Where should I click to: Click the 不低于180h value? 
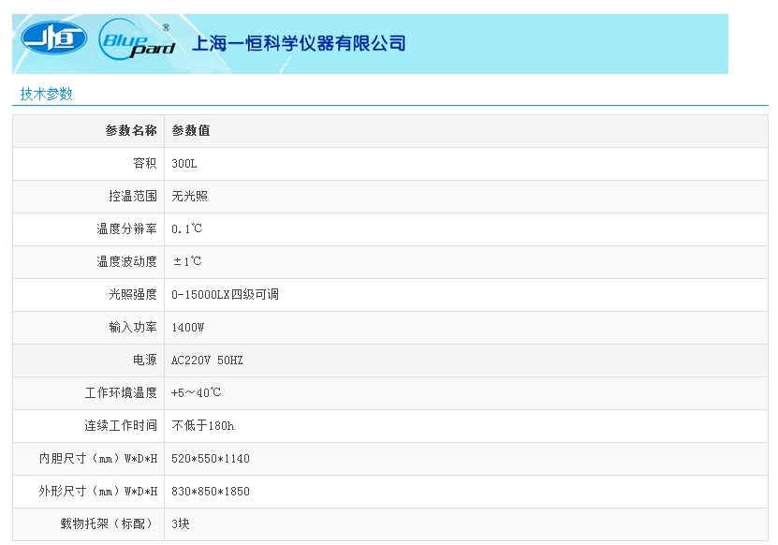(203, 426)
